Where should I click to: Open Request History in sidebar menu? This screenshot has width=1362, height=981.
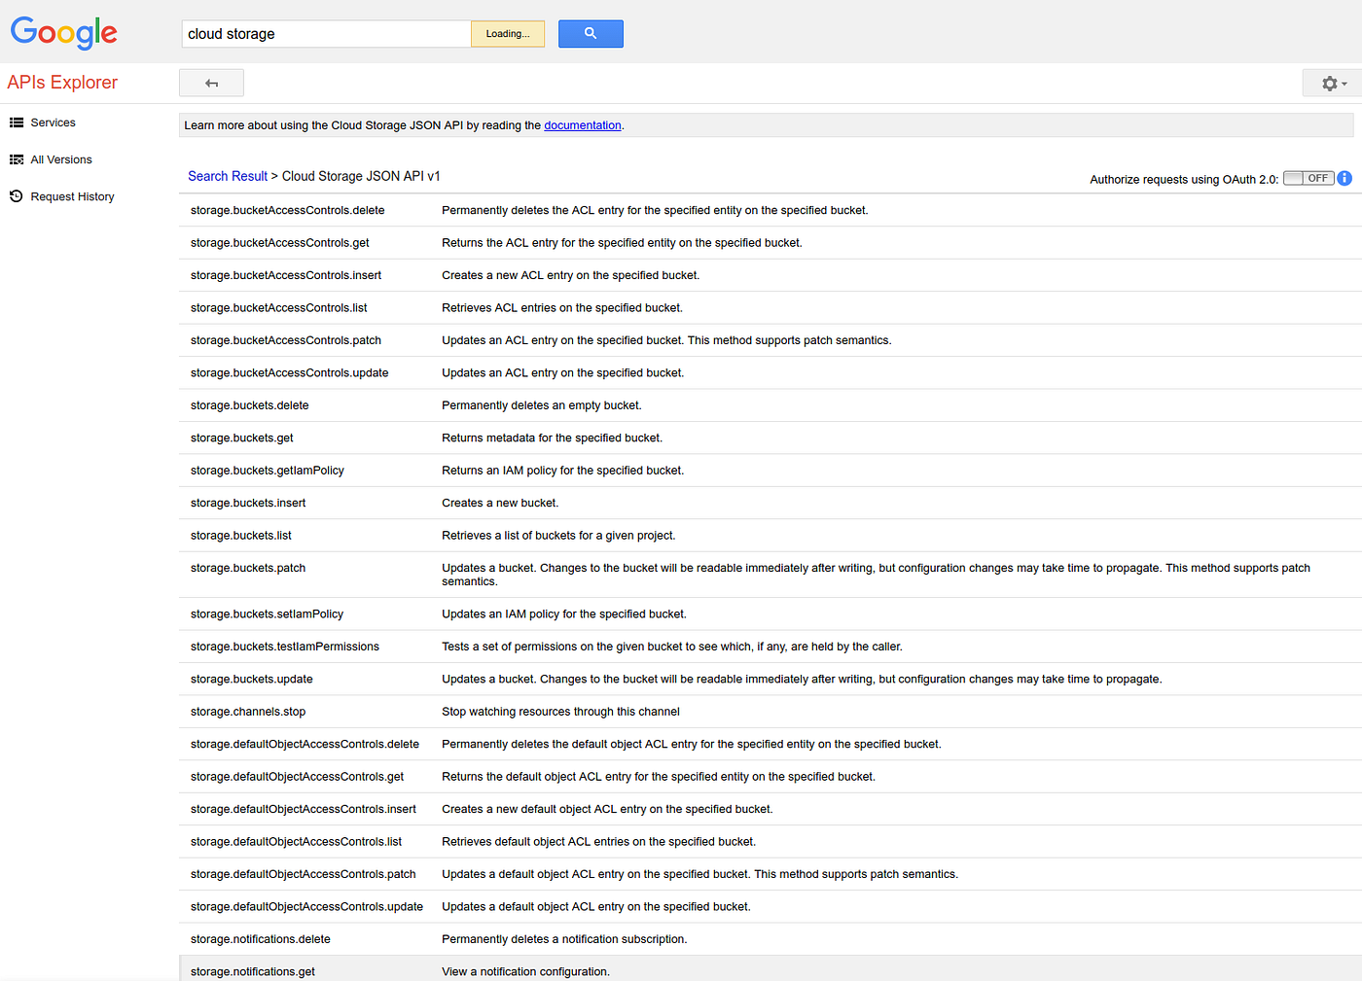click(x=72, y=196)
